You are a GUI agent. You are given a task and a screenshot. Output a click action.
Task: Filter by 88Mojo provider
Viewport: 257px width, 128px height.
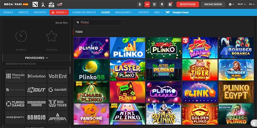point(36,117)
